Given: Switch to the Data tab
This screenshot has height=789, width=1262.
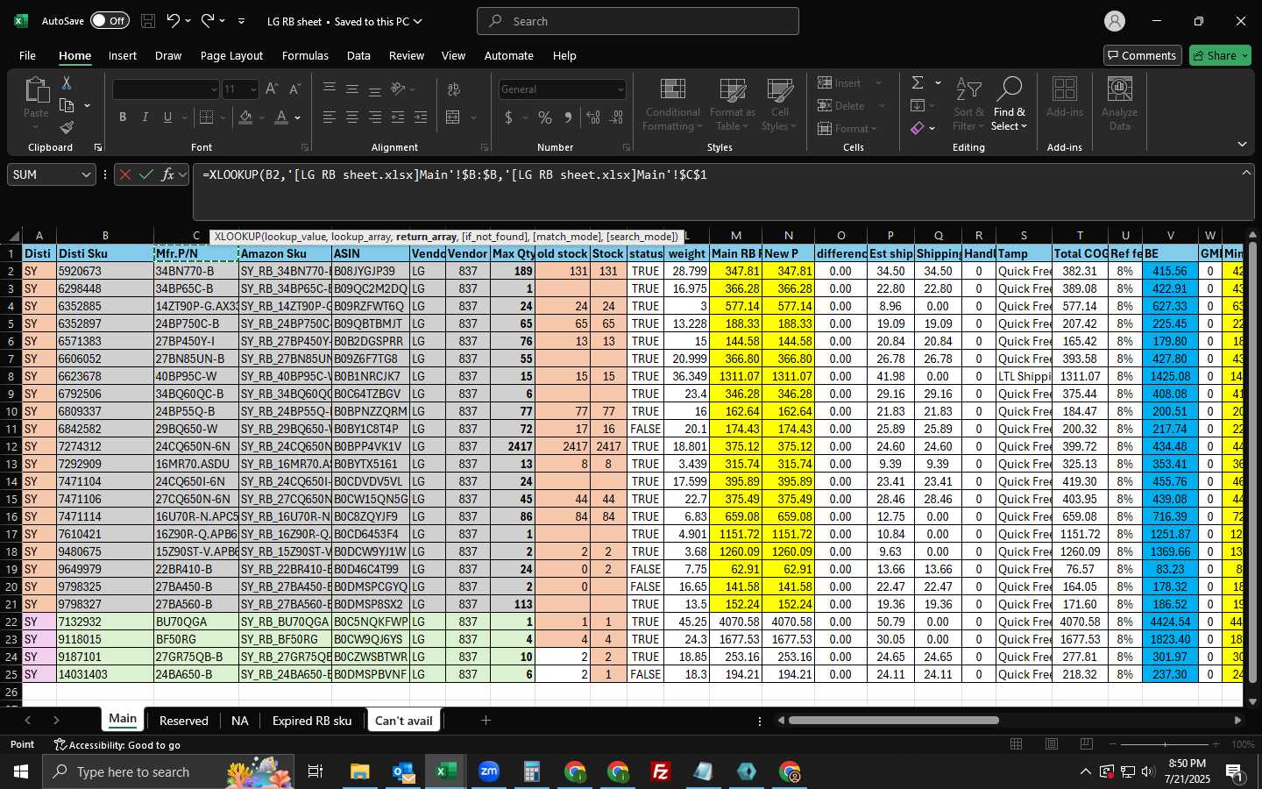Looking at the screenshot, I should click(x=358, y=55).
